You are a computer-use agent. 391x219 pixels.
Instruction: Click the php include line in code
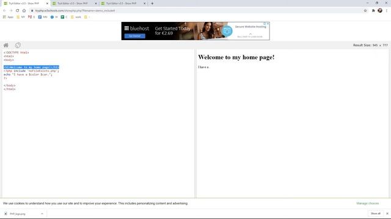click(x=31, y=71)
